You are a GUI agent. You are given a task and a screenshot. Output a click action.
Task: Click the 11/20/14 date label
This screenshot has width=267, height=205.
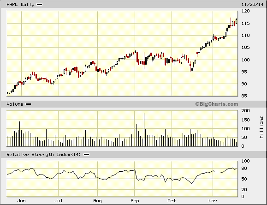pyautogui.click(x=253, y=5)
